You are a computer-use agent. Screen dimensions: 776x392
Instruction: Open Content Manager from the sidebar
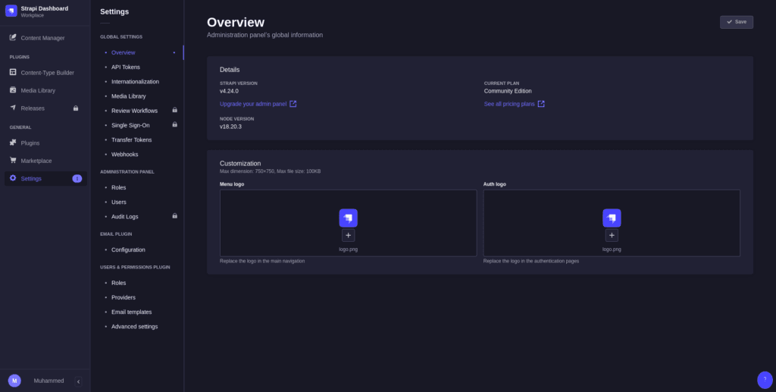(42, 38)
